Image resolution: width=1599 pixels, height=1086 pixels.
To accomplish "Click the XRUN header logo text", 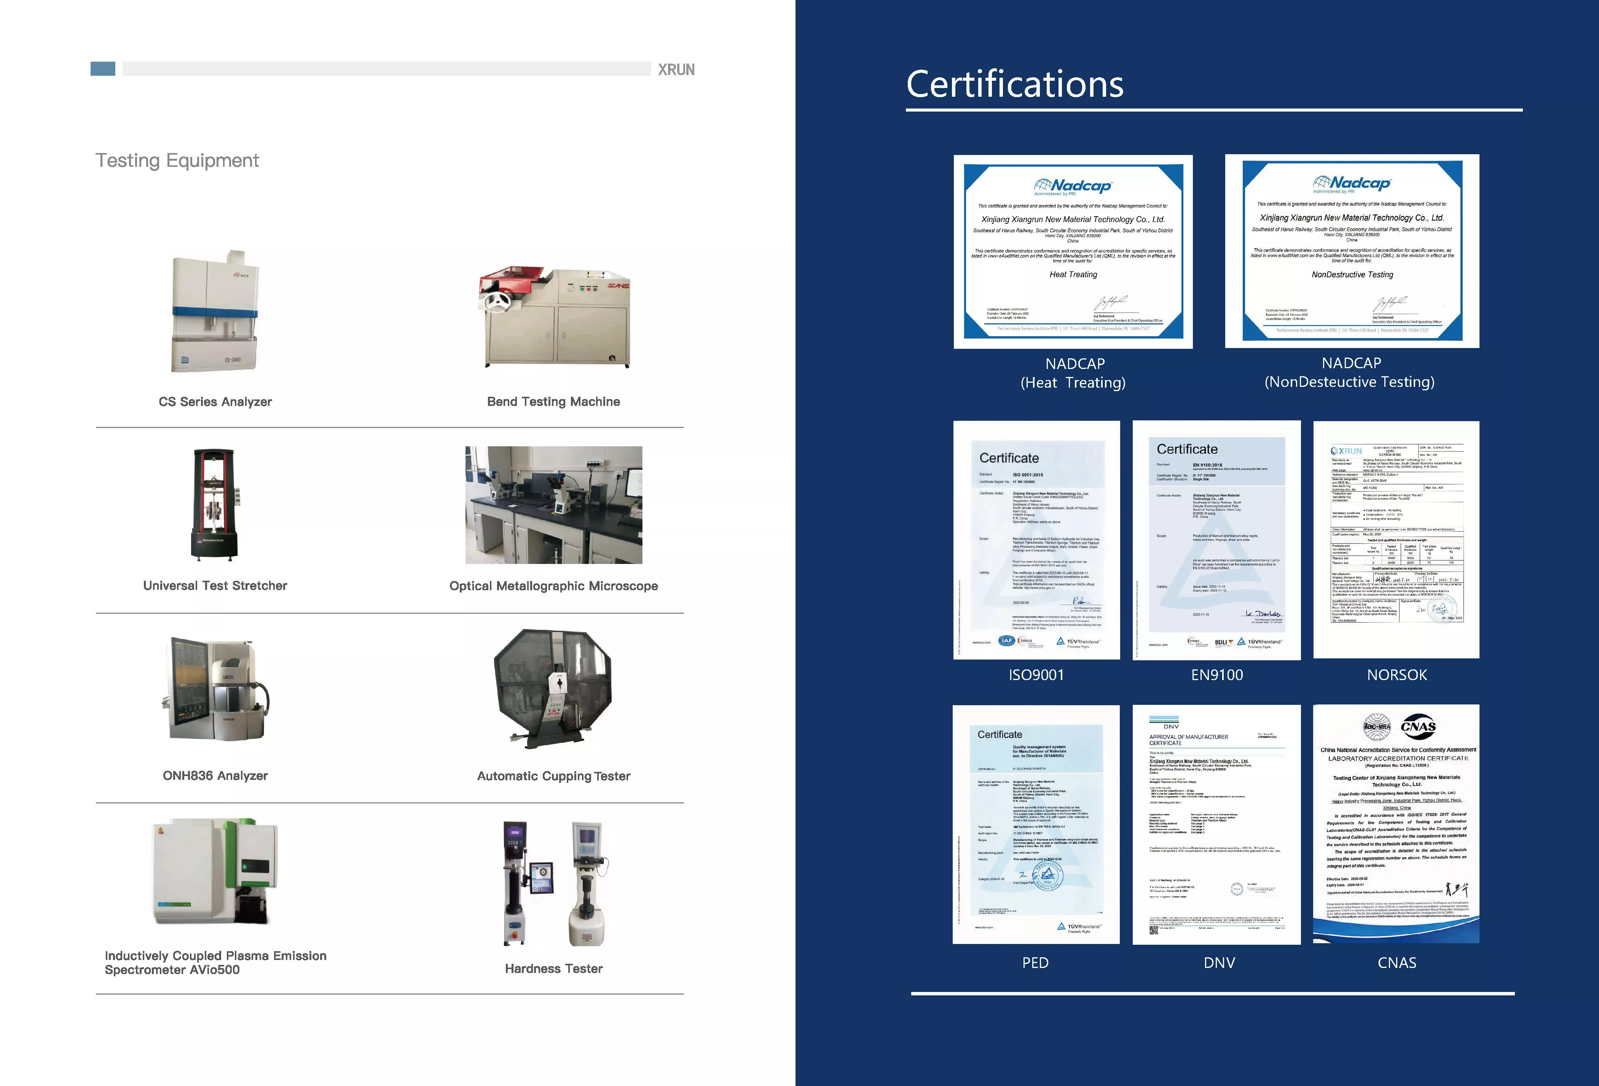I will (x=676, y=70).
